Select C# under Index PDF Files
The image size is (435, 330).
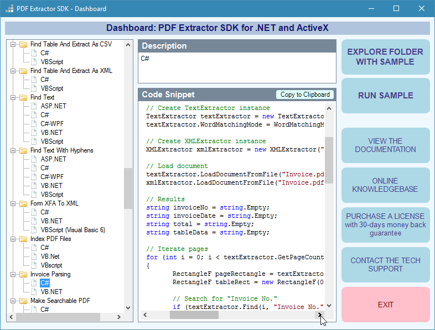[x=45, y=248]
